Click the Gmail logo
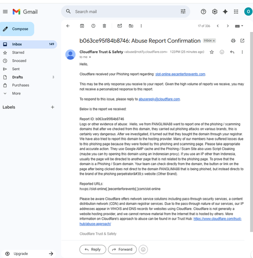253x258 pixels. point(25,12)
